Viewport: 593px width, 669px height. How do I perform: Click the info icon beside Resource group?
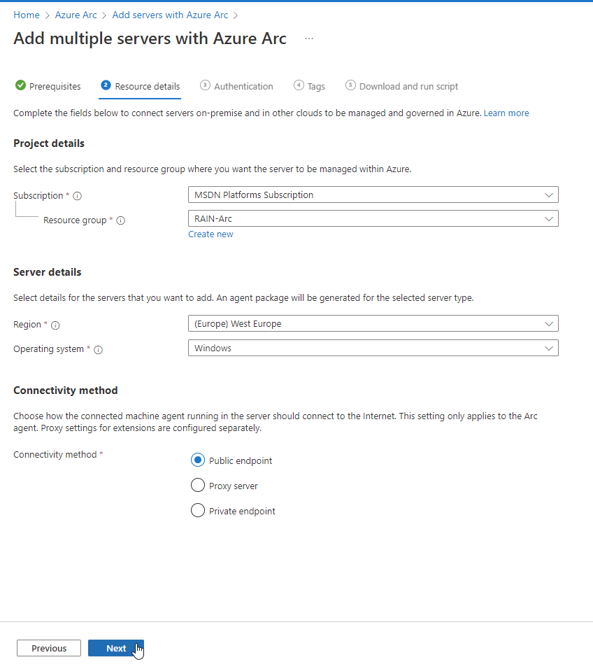click(x=120, y=220)
